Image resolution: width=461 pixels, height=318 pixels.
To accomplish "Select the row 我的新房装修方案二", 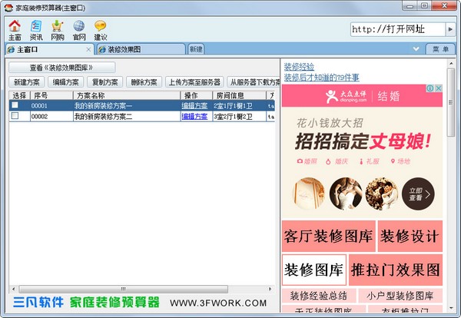I will tap(142, 117).
